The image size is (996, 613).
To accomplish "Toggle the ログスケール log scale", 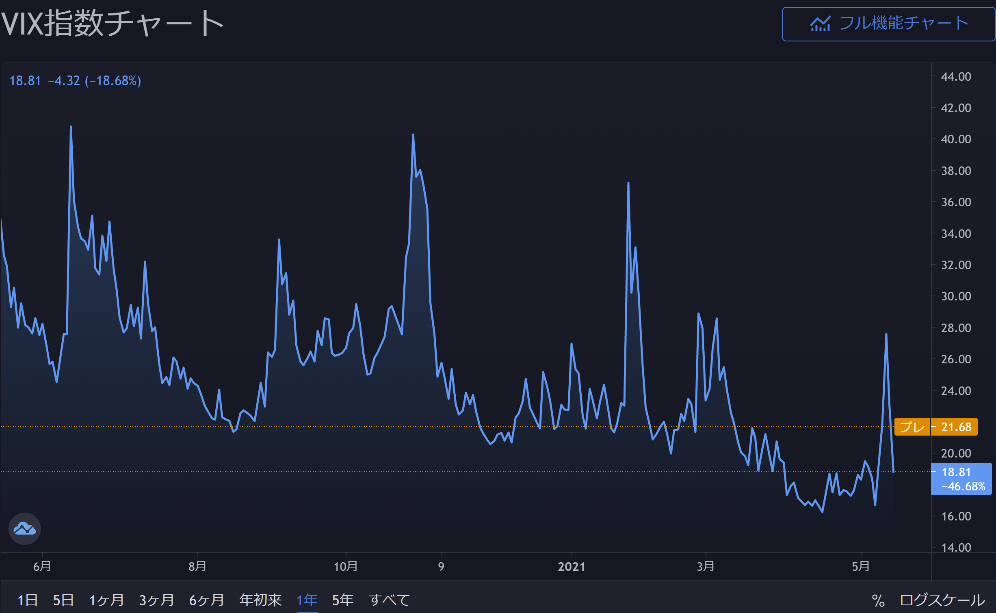I will point(942,600).
